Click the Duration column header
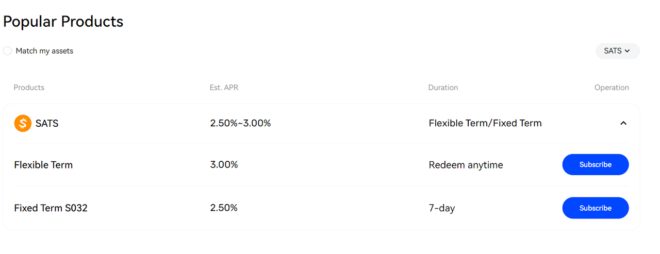Image resolution: width=660 pixels, height=254 pixels. [x=443, y=88]
